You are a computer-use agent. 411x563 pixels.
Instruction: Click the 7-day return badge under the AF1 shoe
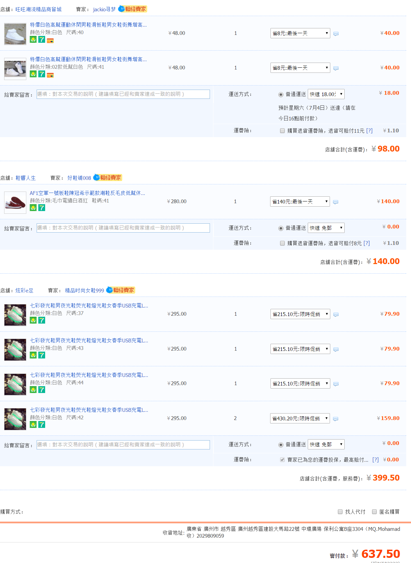point(42,208)
